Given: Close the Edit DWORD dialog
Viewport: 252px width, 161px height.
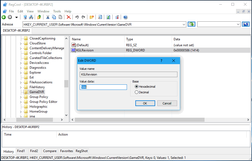Looking at the screenshot, I should pos(174,61).
